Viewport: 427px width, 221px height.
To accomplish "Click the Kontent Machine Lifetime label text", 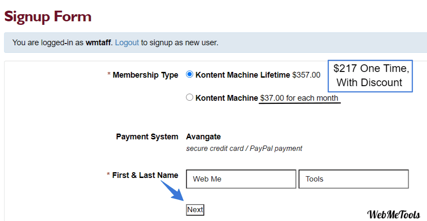I will (243, 75).
